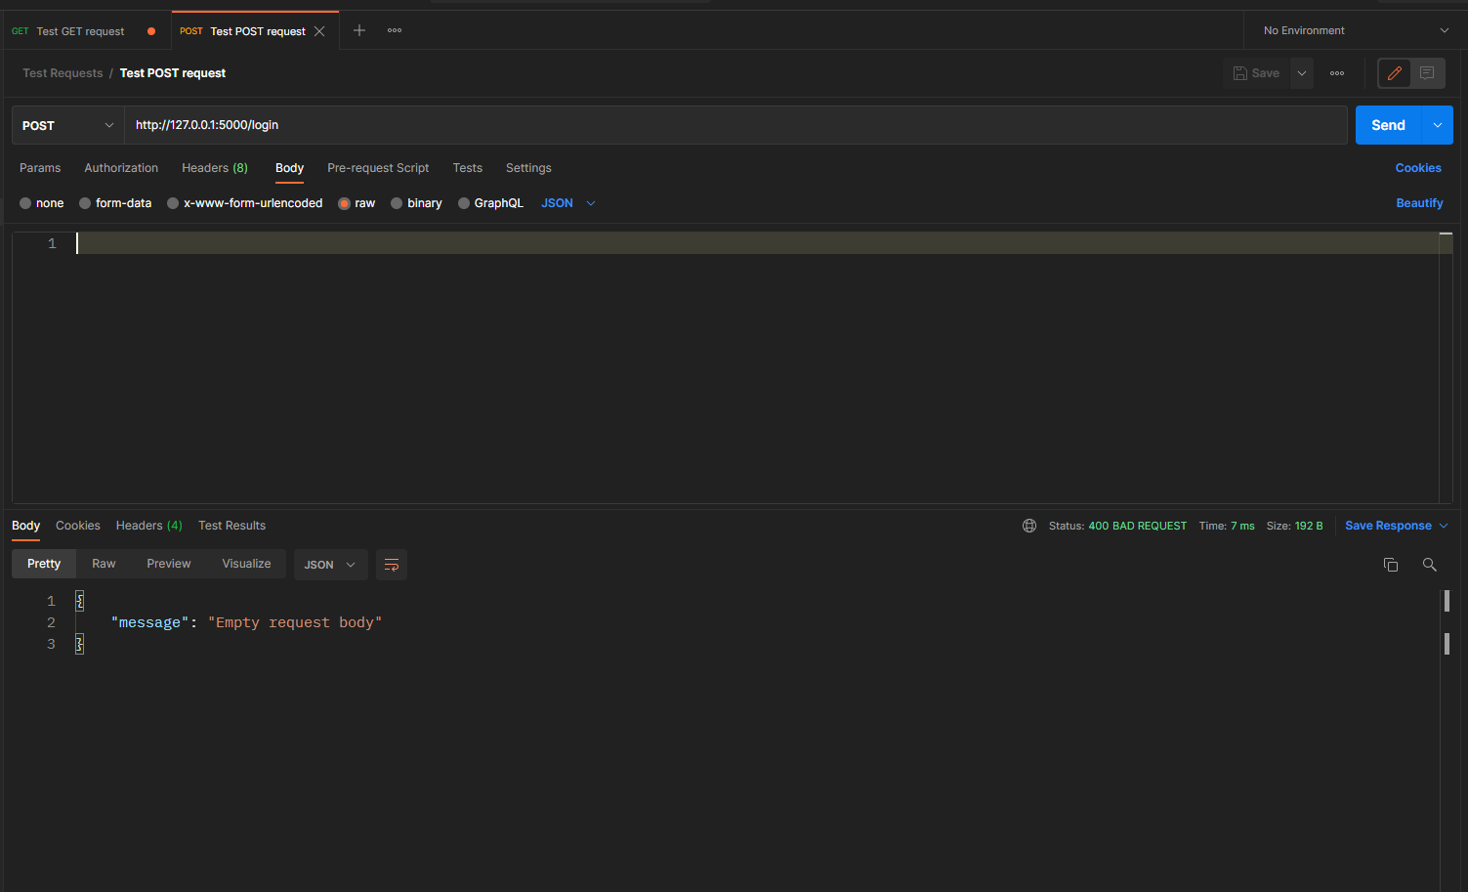The width and height of the screenshot is (1468, 892).
Task: Open response format JSON dropdown
Action: (x=330, y=565)
